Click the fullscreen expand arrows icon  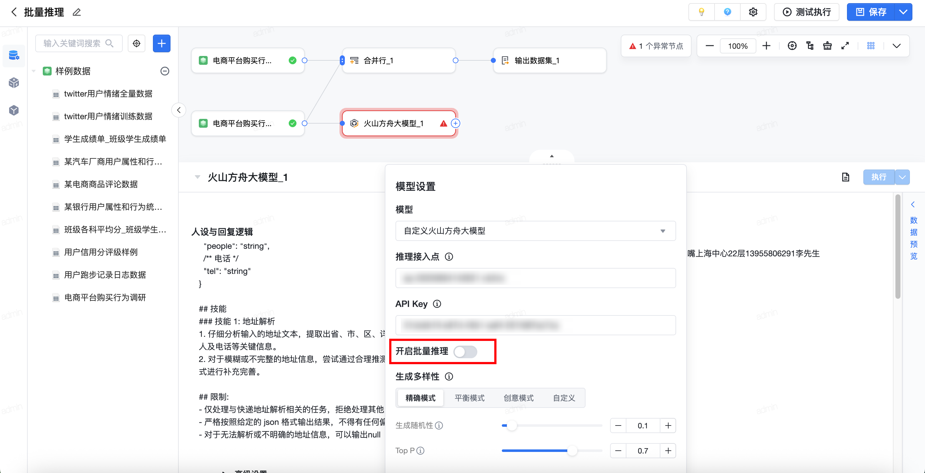845,46
